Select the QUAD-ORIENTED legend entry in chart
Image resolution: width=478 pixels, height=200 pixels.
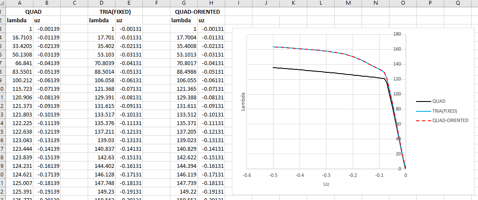coord(442,120)
